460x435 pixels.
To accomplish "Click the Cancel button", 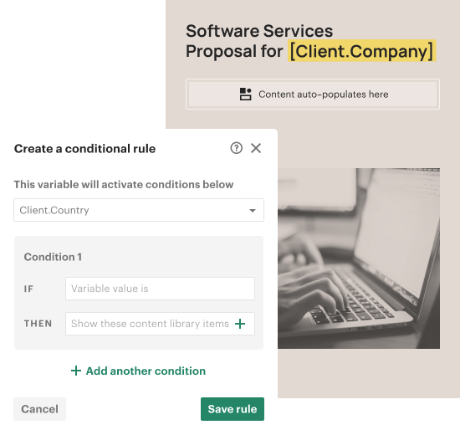I will tap(39, 409).
